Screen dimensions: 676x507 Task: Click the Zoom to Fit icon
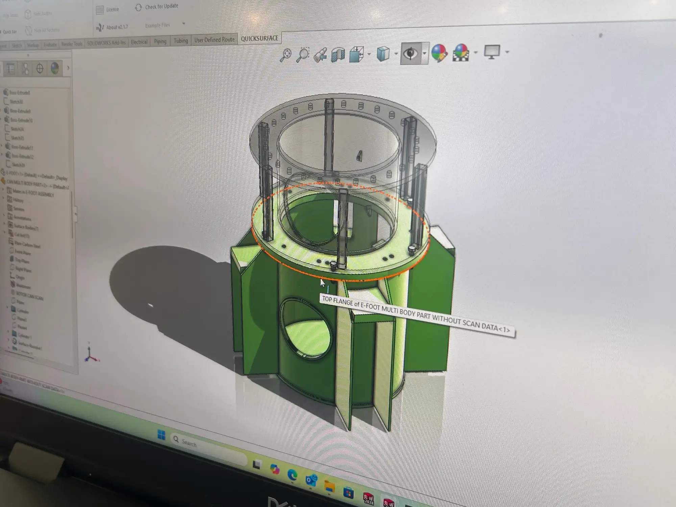286,55
